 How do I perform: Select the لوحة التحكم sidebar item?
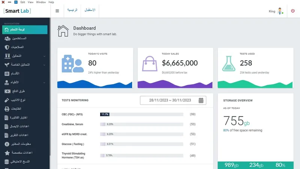tap(25, 30)
